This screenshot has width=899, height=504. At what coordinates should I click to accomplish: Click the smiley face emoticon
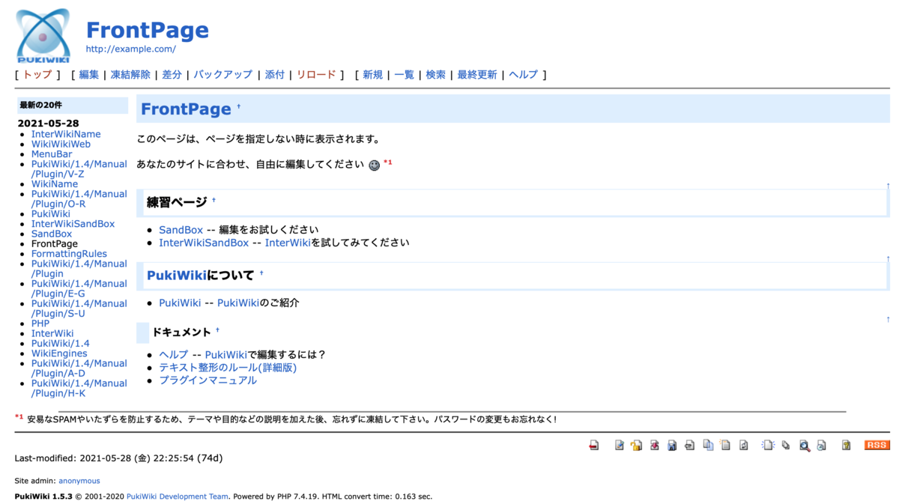pyautogui.click(x=375, y=165)
